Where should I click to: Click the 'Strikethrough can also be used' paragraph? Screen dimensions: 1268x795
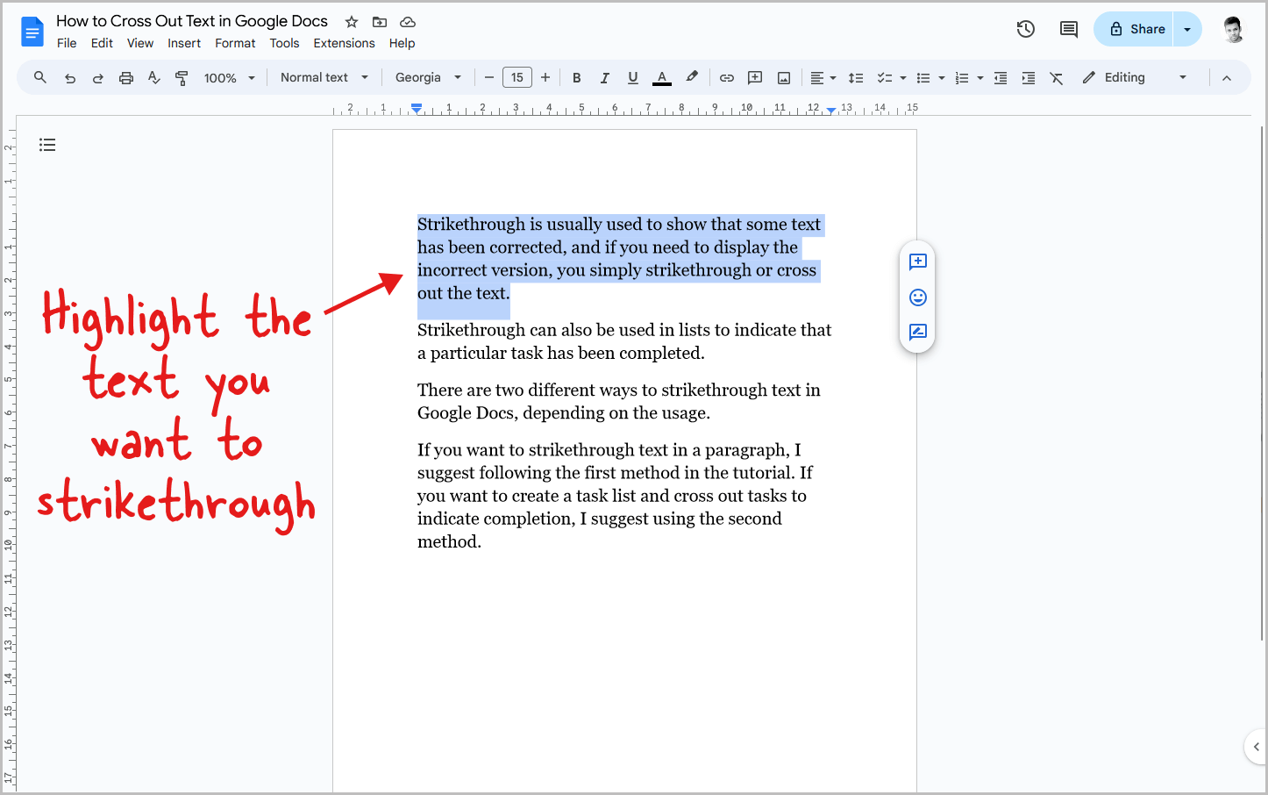(x=624, y=341)
